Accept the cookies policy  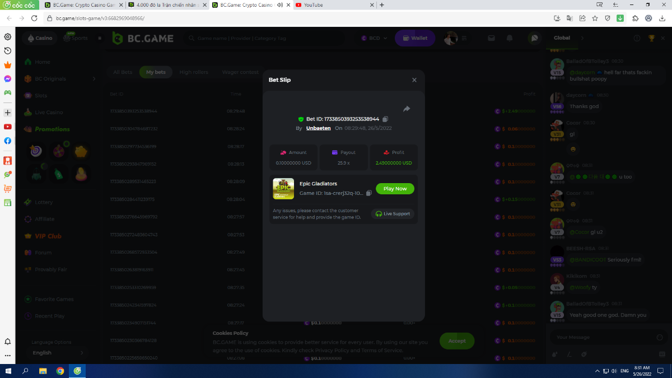pyautogui.click(x=457, y=340)
